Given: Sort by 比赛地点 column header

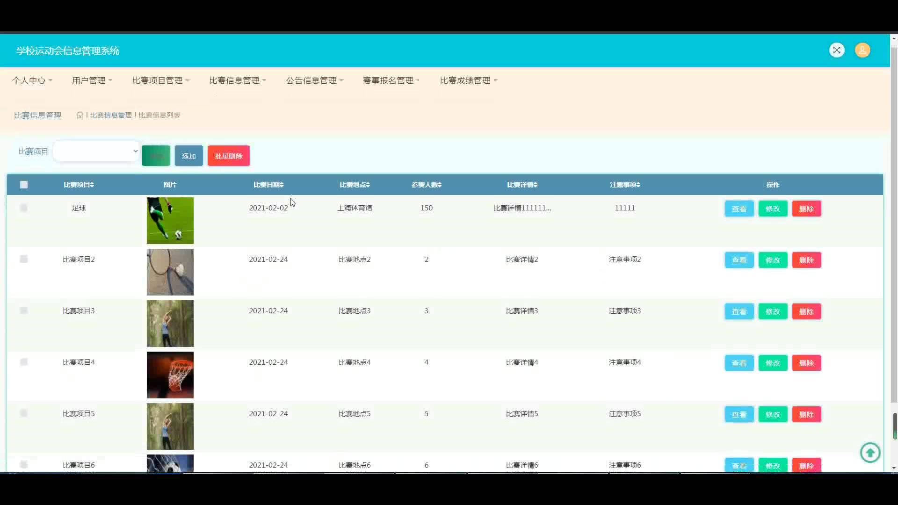Looking at the screenshot, I should 355,185.
